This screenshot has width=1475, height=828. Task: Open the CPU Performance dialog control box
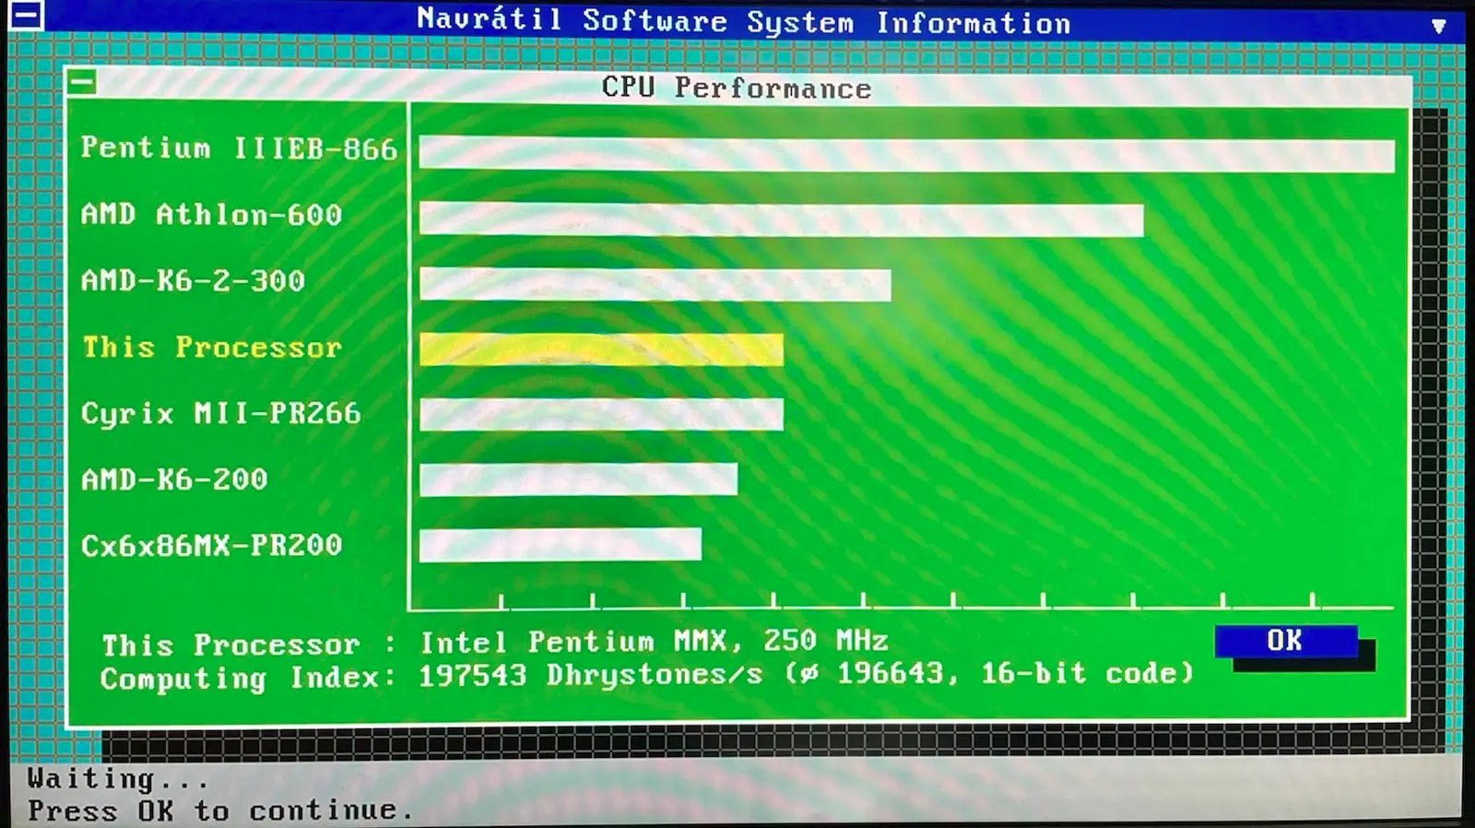(82, 83)
